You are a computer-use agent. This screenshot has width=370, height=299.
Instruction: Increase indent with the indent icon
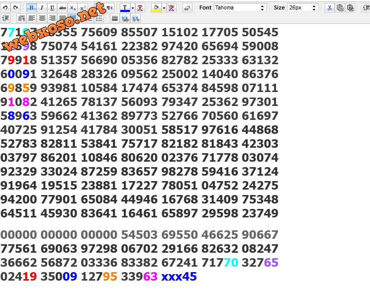5,18
